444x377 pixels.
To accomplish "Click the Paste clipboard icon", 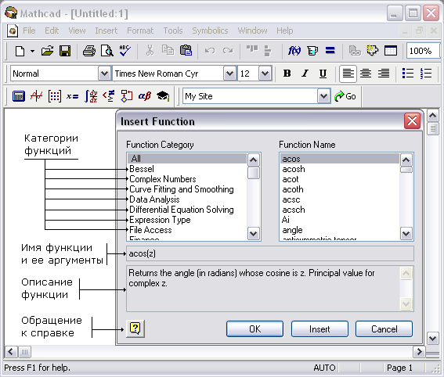I will pos(186,51).
